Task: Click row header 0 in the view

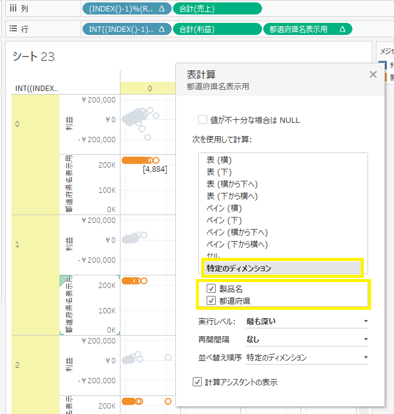Action: [x=36, y=155]
